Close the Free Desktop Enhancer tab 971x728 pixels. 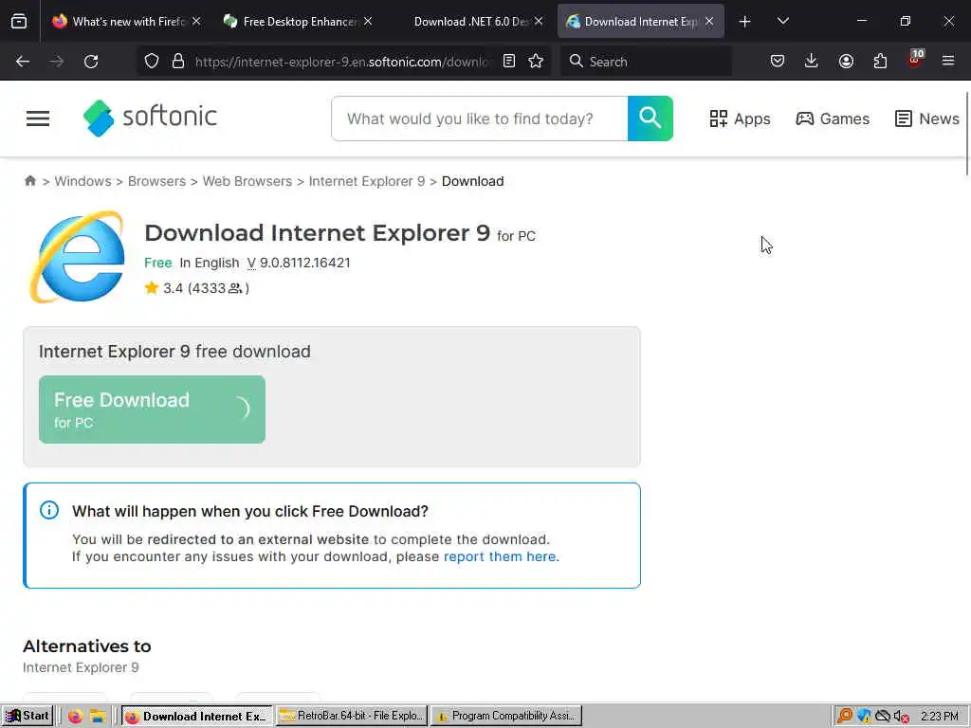point(368,22)
